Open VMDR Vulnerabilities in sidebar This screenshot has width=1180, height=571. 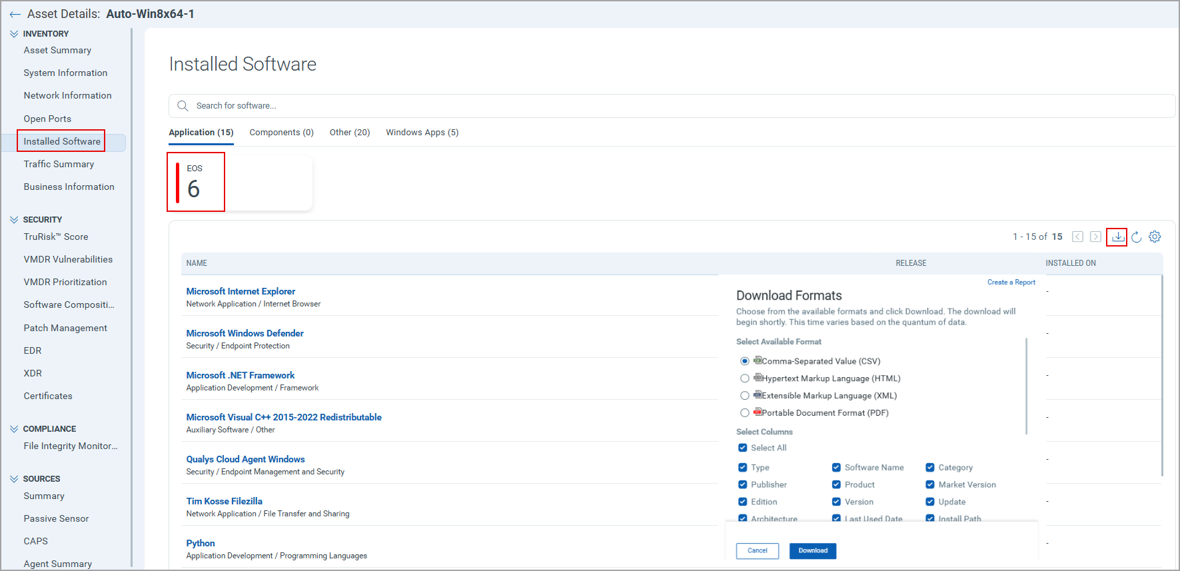click(x=68, y=260)
